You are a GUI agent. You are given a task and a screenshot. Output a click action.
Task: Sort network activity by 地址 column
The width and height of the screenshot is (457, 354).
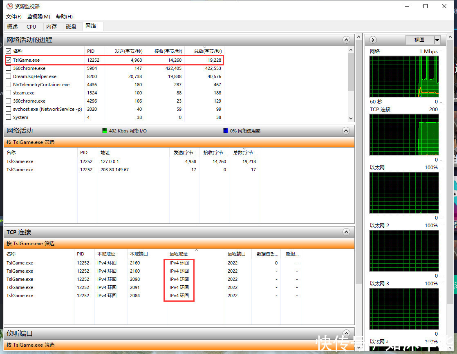click(x=134, y=152)
